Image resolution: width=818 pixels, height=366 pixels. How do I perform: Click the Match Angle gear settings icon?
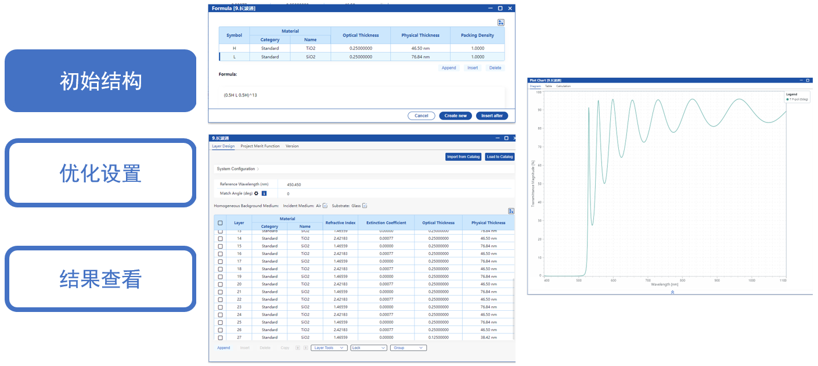pos(256,193)
